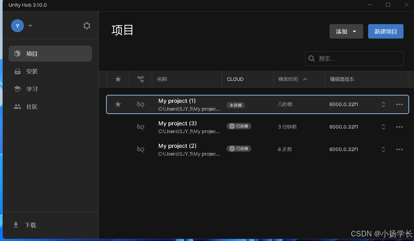Click version 6000.0.32f1 of My project (3)
The width and height of the screenshot is (414, 241).
tap(344, 127)
